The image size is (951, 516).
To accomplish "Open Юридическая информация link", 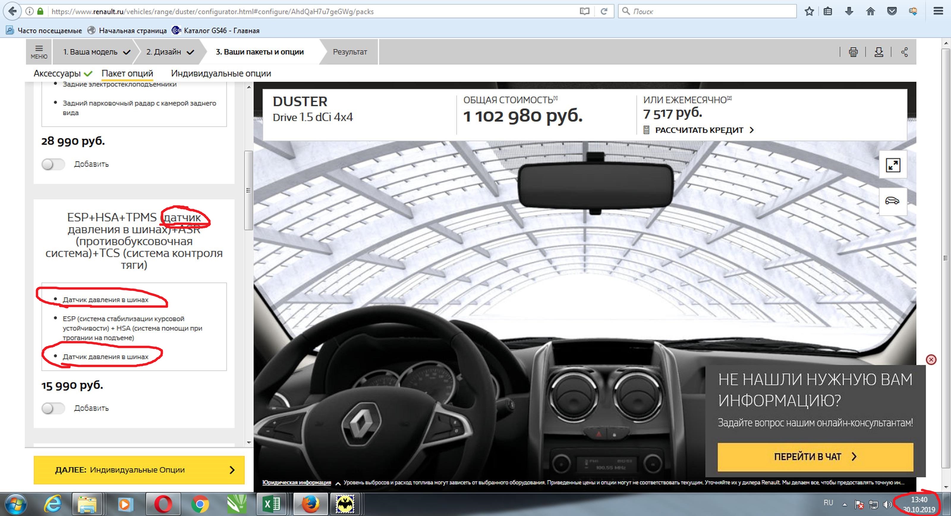I will click(x=297, y=482).
